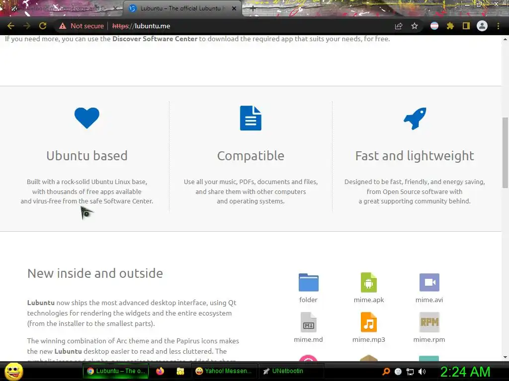Launch Firefox from the taskbar
This screenshot has width=509, height=381.
click(x=160, y=371)
